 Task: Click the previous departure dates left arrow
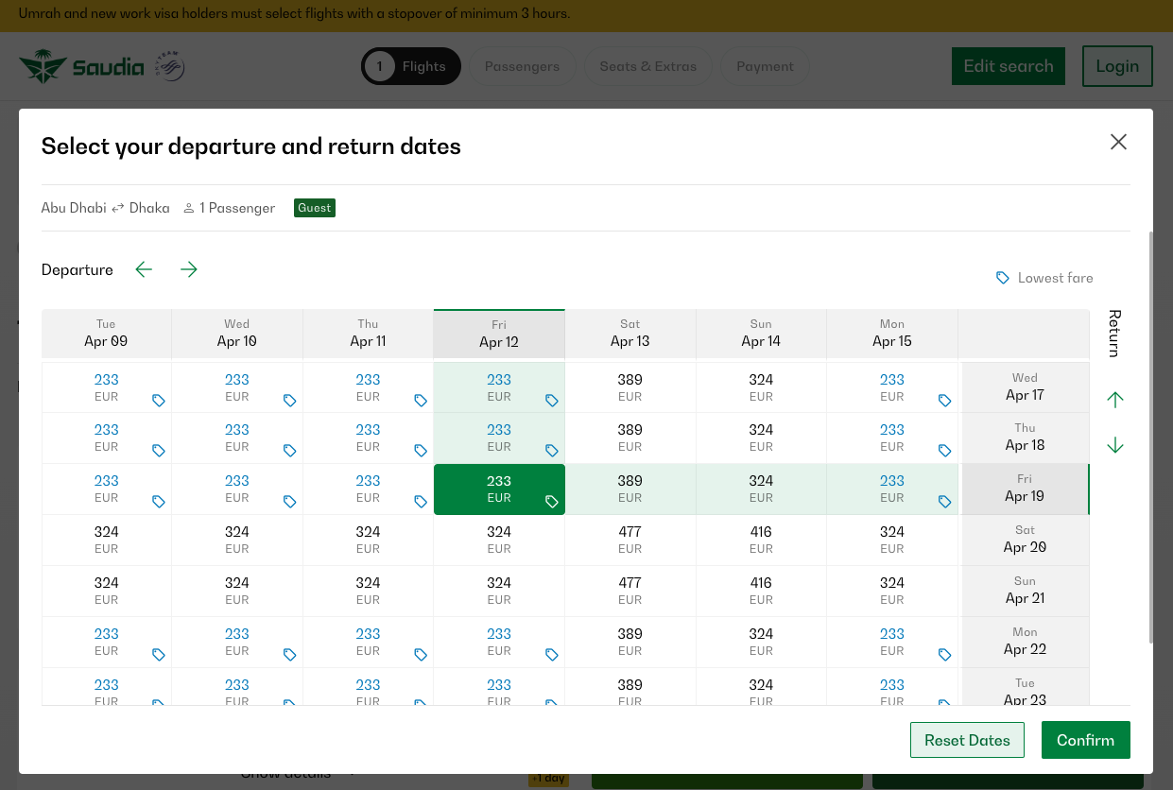[x=144, y=269]
